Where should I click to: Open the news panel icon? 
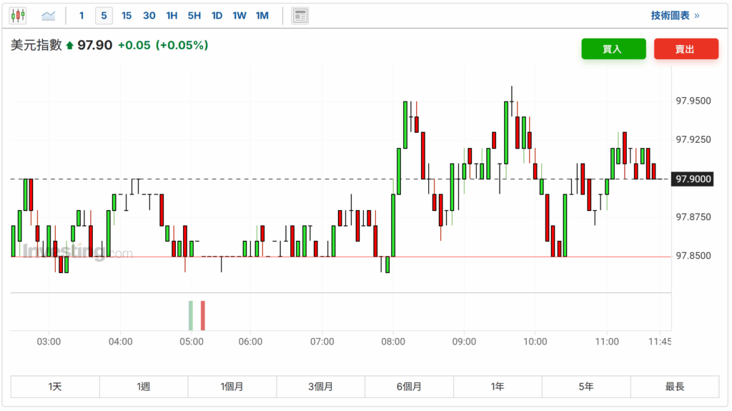(300, 16)
